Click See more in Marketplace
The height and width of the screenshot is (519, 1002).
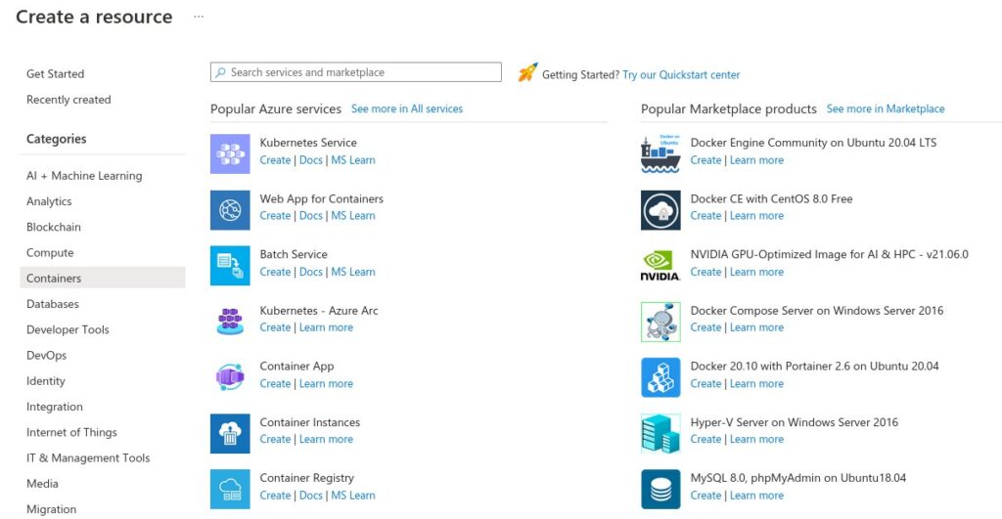886,109
